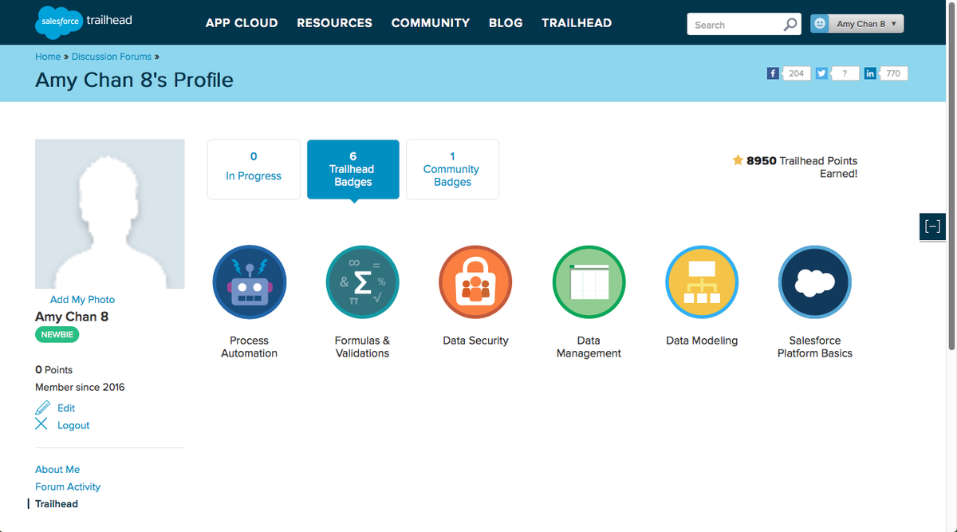
Task: Click the Salesforce Platform Basics label
Action: coord(815,347)
